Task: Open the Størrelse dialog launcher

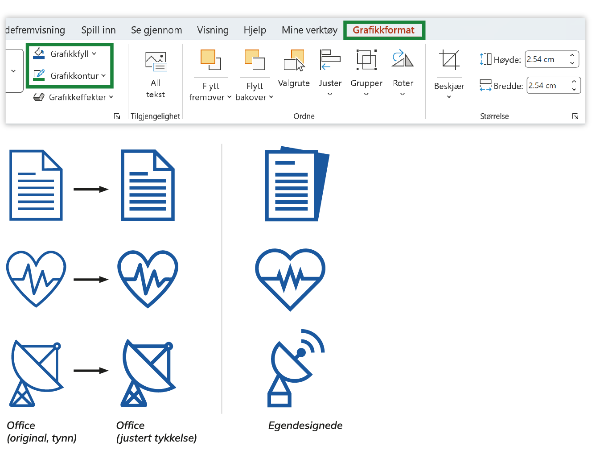Action: click(575, 116)
